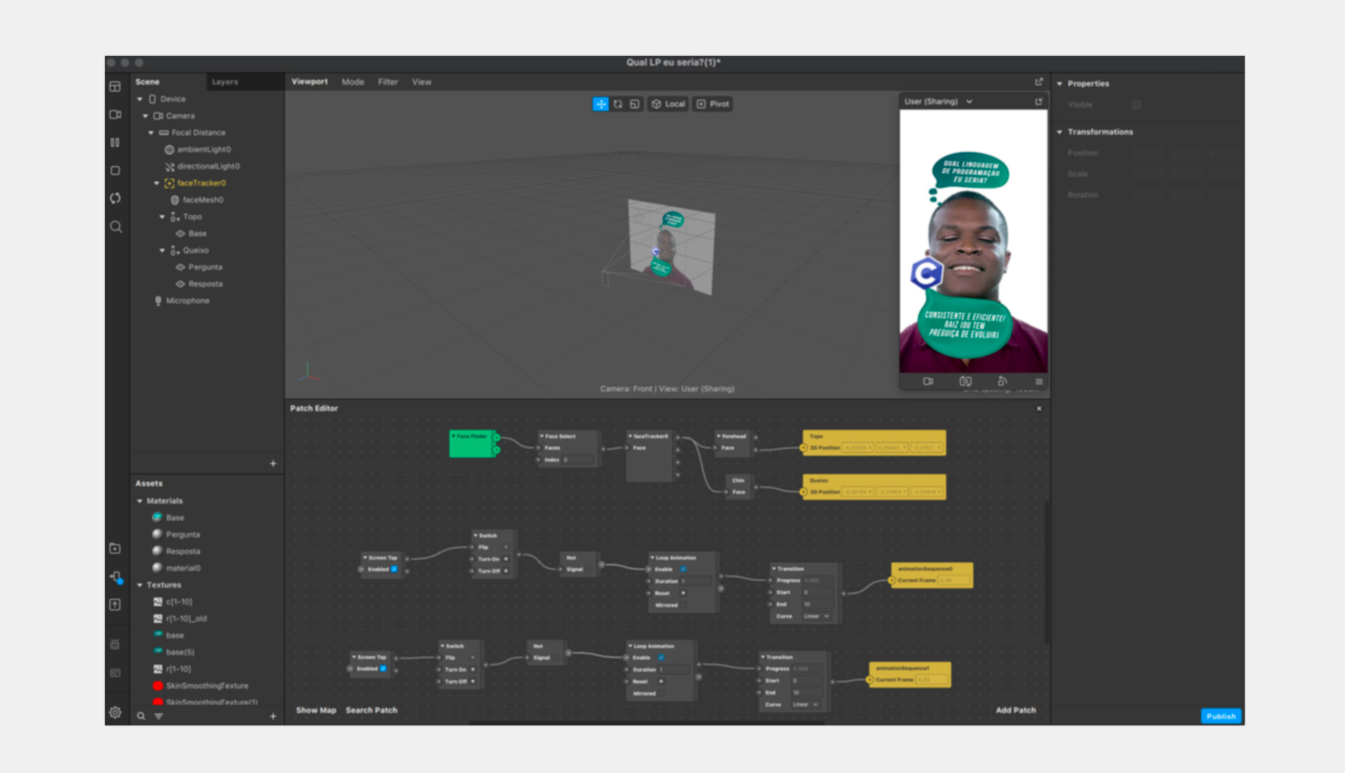Click the add-folder icon in left toolbar
The image size is (1345, 773).
coord(116,549)
